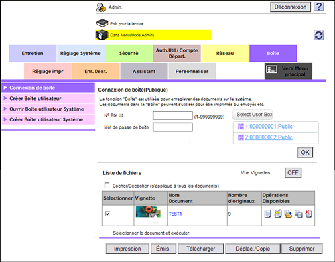Click the Admin user icon at top

(101, 7)
